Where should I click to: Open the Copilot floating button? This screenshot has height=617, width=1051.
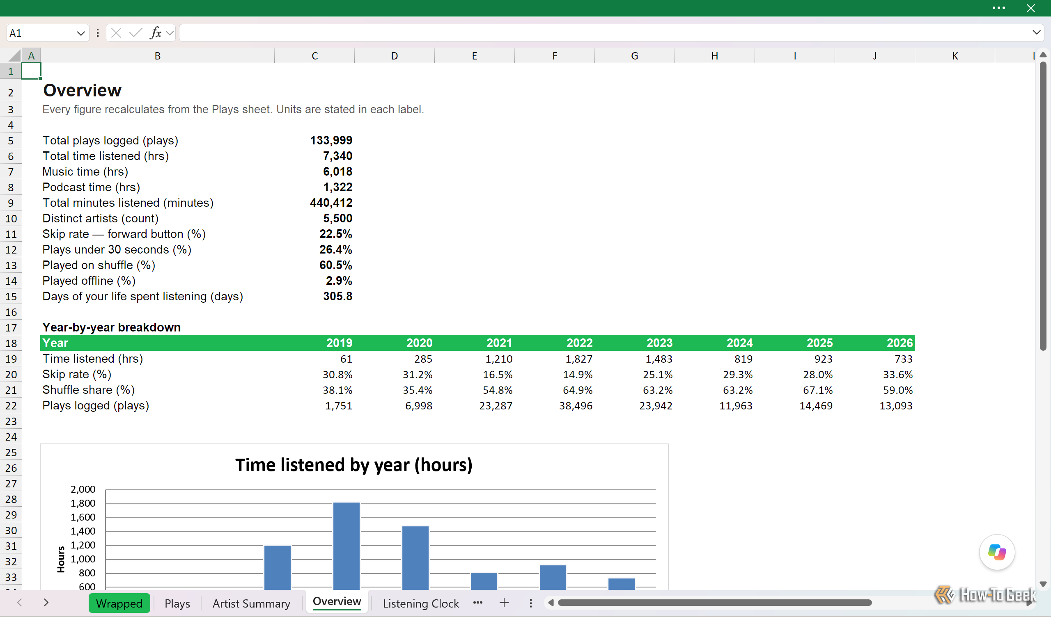point(997,552)
